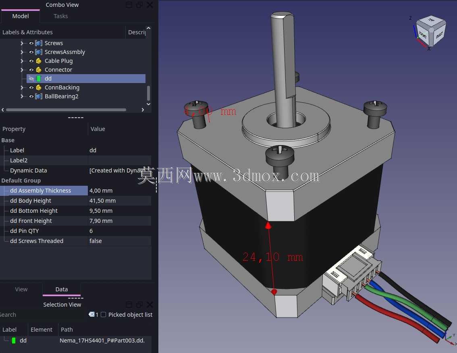Toggle visibility of Connector
Image resolution: width=457 pixels, height=353 pixels.
31,70
